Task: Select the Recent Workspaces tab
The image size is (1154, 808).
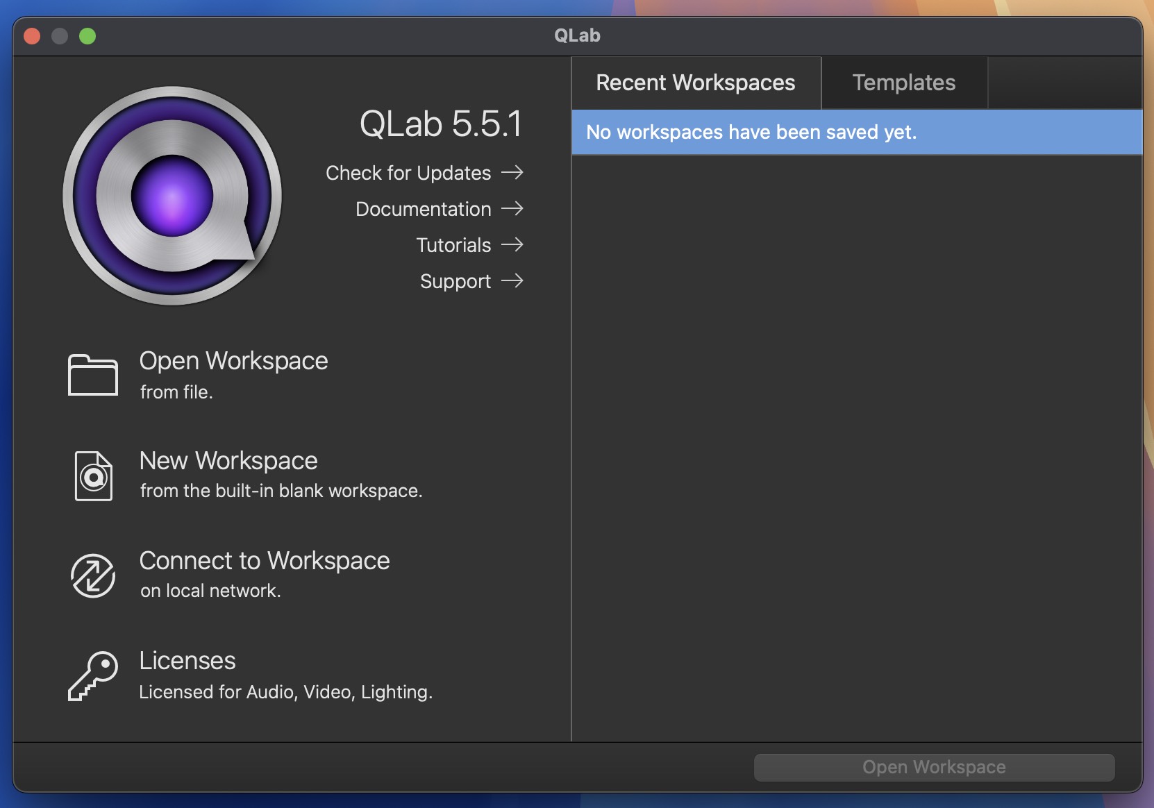Action: tap(695, 83)
